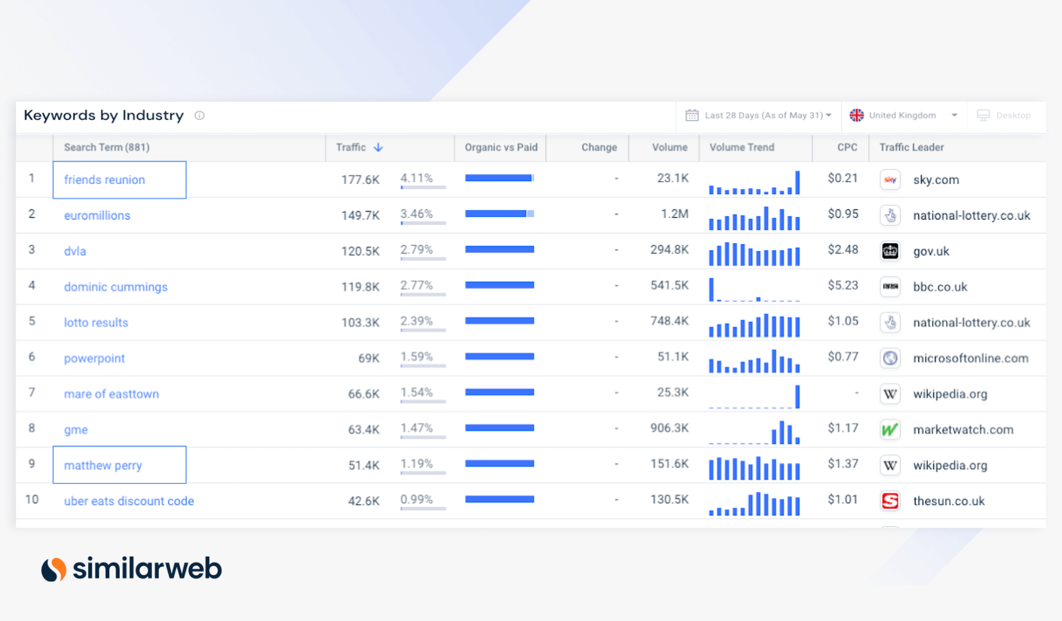Click the info icon beside Keywords by Industry
Image resolution: width=1062 pixels, height=621 pixels.
pos(200,116)
